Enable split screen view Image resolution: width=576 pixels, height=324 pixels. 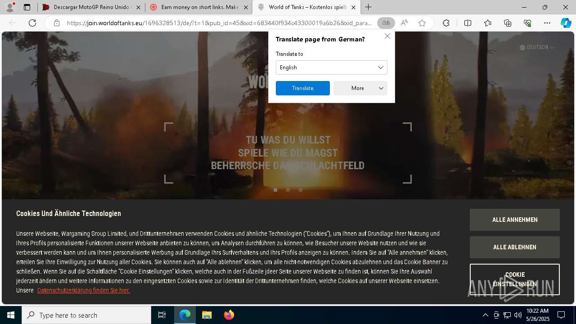click(x=468, y=23)
